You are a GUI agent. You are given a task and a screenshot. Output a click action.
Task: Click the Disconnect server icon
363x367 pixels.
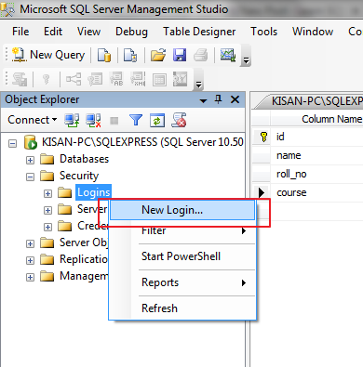pos(93,120)
